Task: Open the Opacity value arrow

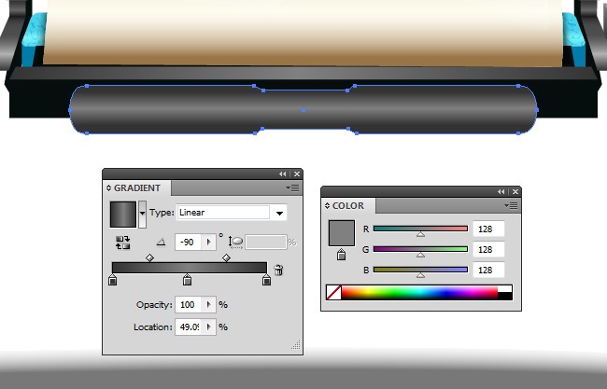Action: 208,305
